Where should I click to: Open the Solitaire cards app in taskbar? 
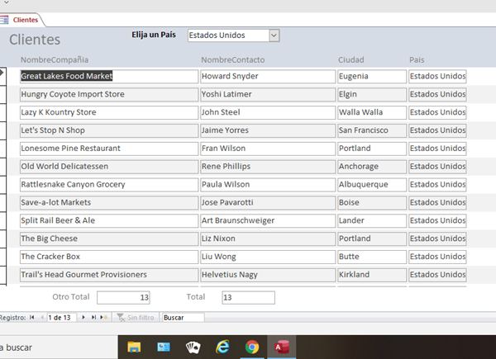point(193,347)
